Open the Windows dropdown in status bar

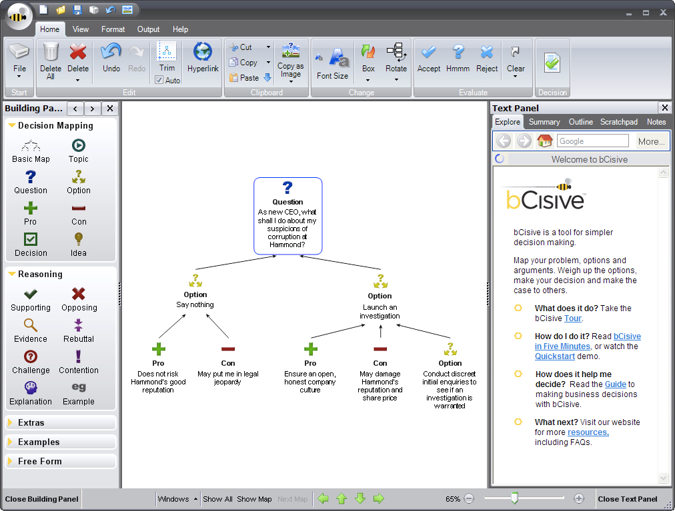click(177, 499)
